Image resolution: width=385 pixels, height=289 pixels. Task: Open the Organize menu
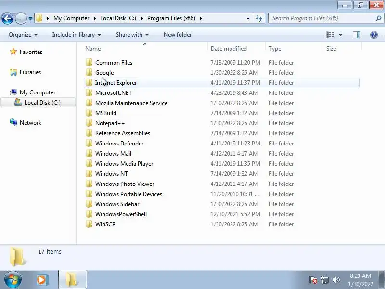pyautogui.click(x=23, y=35)
